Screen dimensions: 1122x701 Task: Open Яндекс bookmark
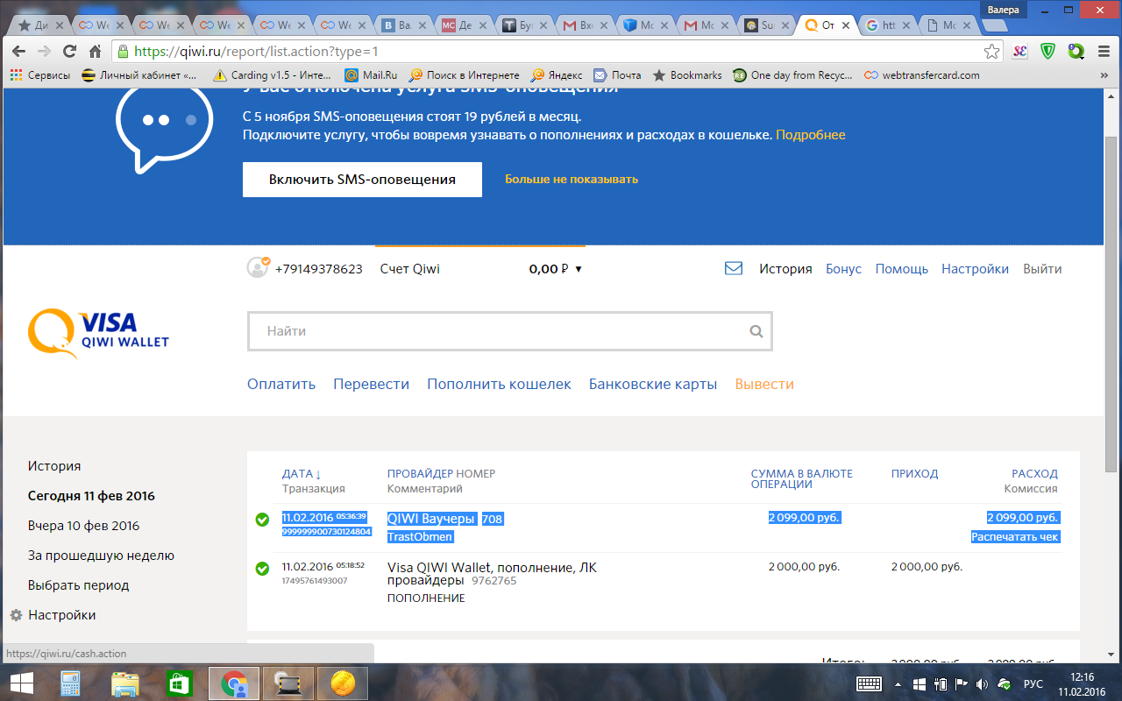556,75
